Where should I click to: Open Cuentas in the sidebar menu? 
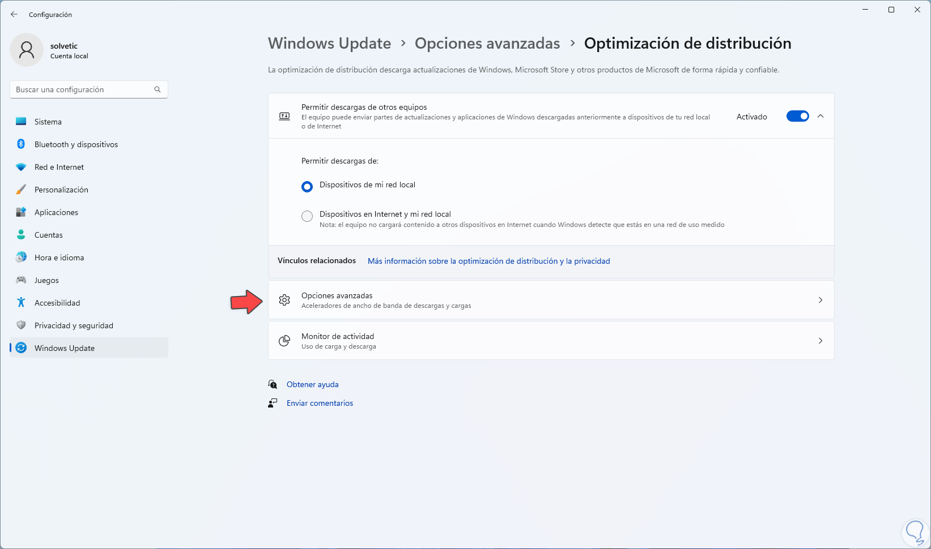point(49,235)
